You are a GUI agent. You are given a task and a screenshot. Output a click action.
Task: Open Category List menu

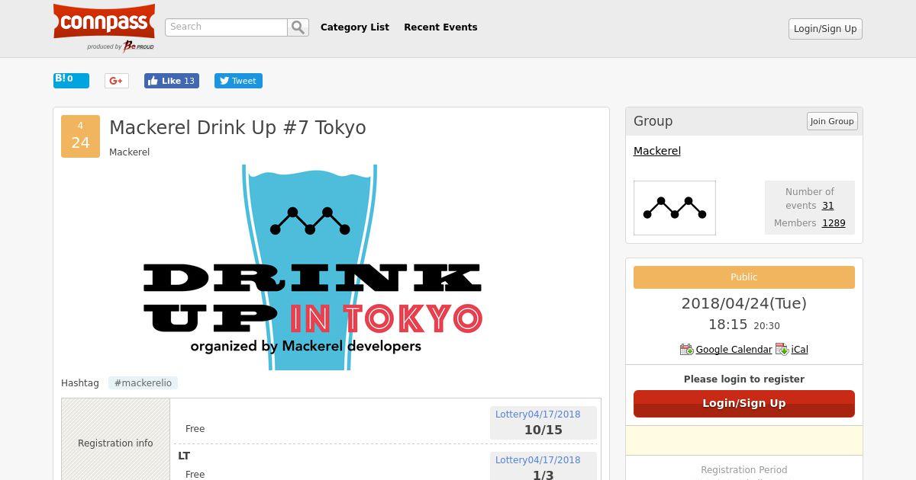click(x=355, y=27)
